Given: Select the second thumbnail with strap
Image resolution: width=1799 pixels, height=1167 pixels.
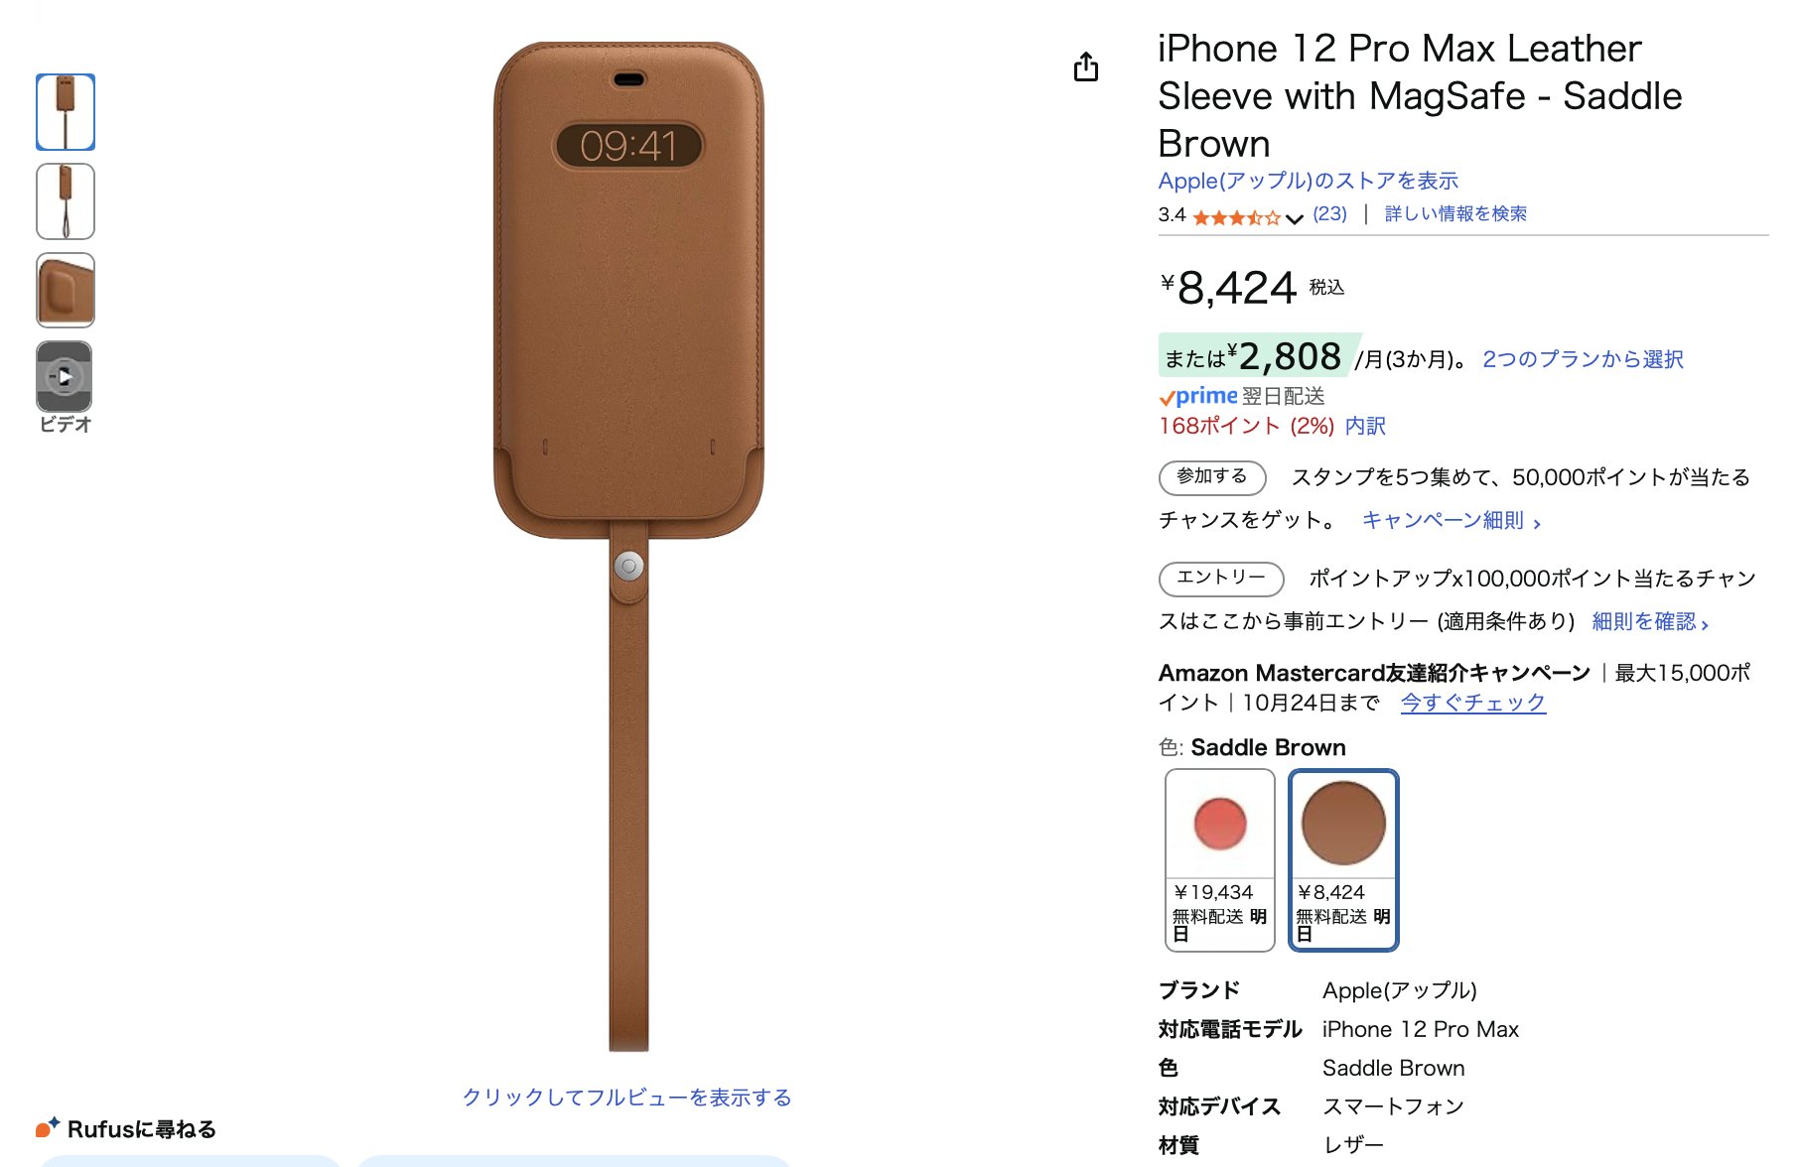Looking at the screenshot, I should (x=66, y=201).
